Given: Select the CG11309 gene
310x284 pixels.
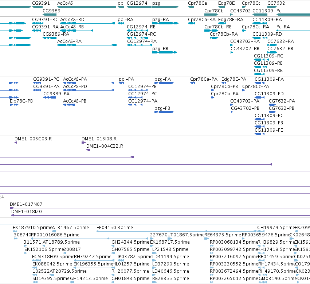Looking at the screenshot, I should click(x=260, y=15).
